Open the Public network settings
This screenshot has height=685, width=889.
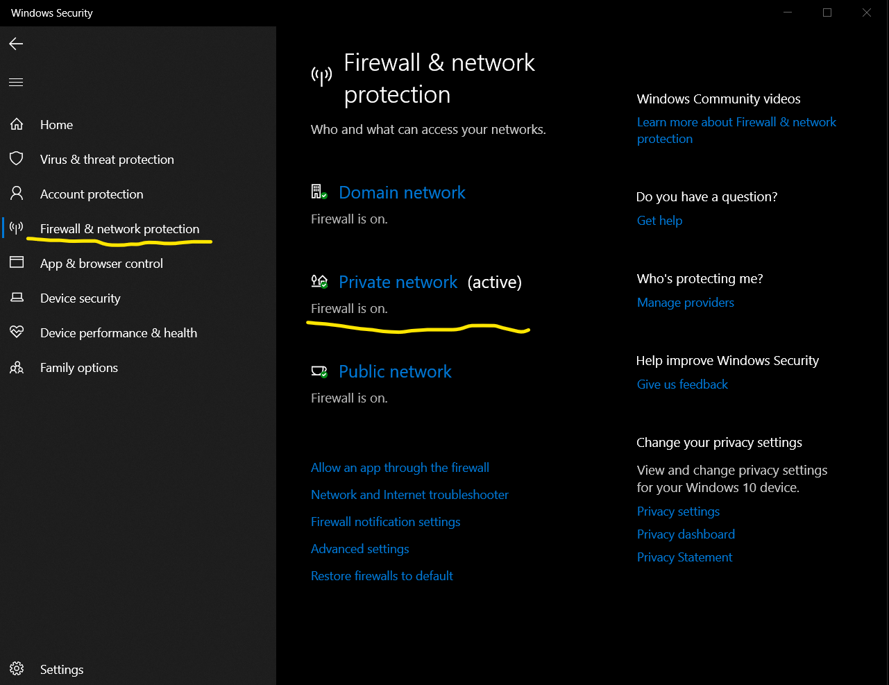point(395,372)
